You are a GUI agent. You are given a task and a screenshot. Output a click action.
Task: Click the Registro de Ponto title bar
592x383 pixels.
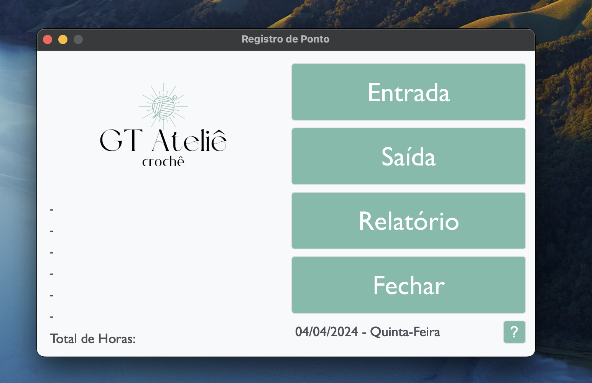(x=285, y=39)
